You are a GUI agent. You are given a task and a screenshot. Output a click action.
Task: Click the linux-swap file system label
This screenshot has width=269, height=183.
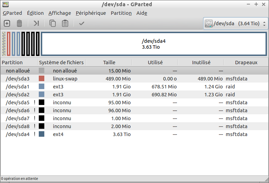click(65, 79)
